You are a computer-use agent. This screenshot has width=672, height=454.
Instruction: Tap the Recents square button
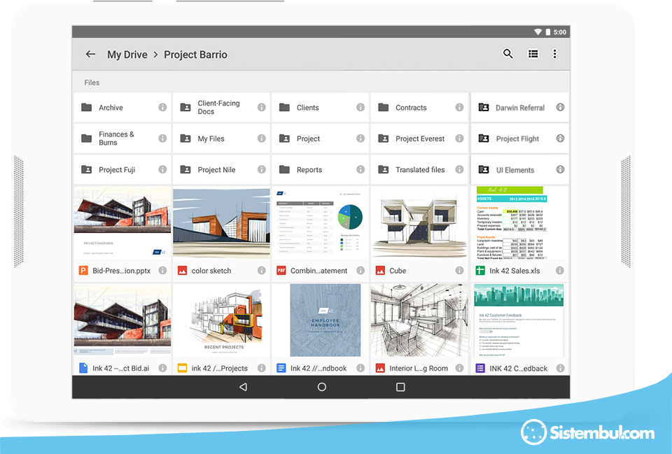(400, 387)
